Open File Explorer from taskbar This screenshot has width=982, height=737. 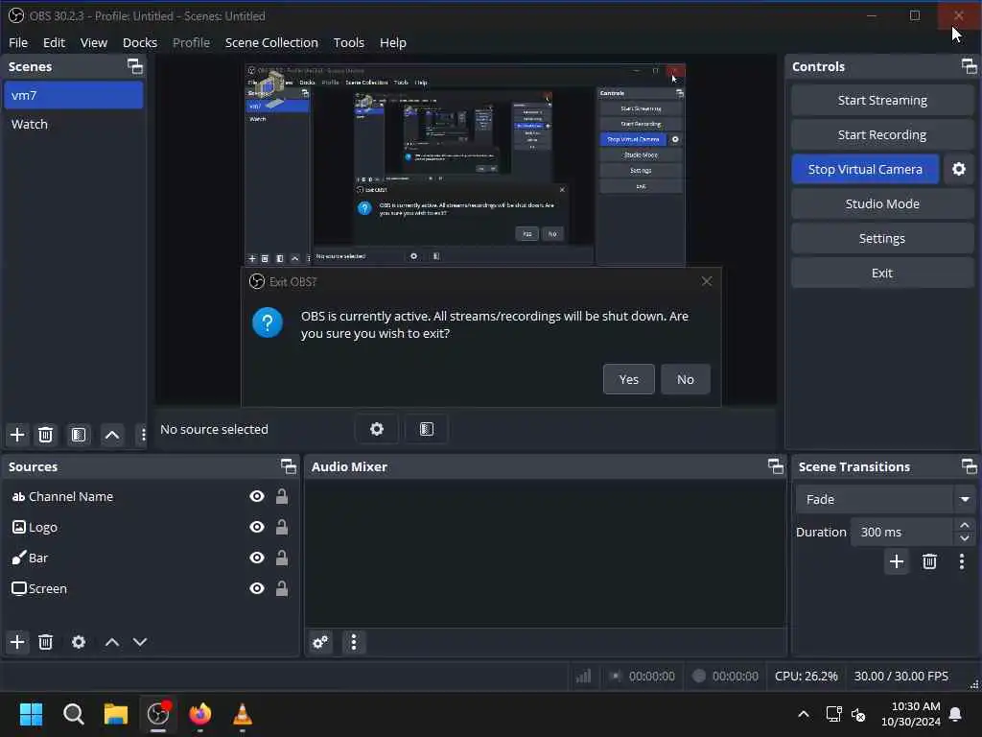[x=116, y=714]
